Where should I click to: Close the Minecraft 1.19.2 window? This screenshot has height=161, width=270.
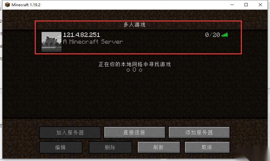coord(260,5)
